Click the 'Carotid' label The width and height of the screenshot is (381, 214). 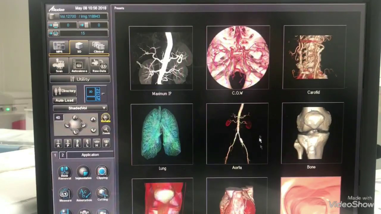click(313, 92)
